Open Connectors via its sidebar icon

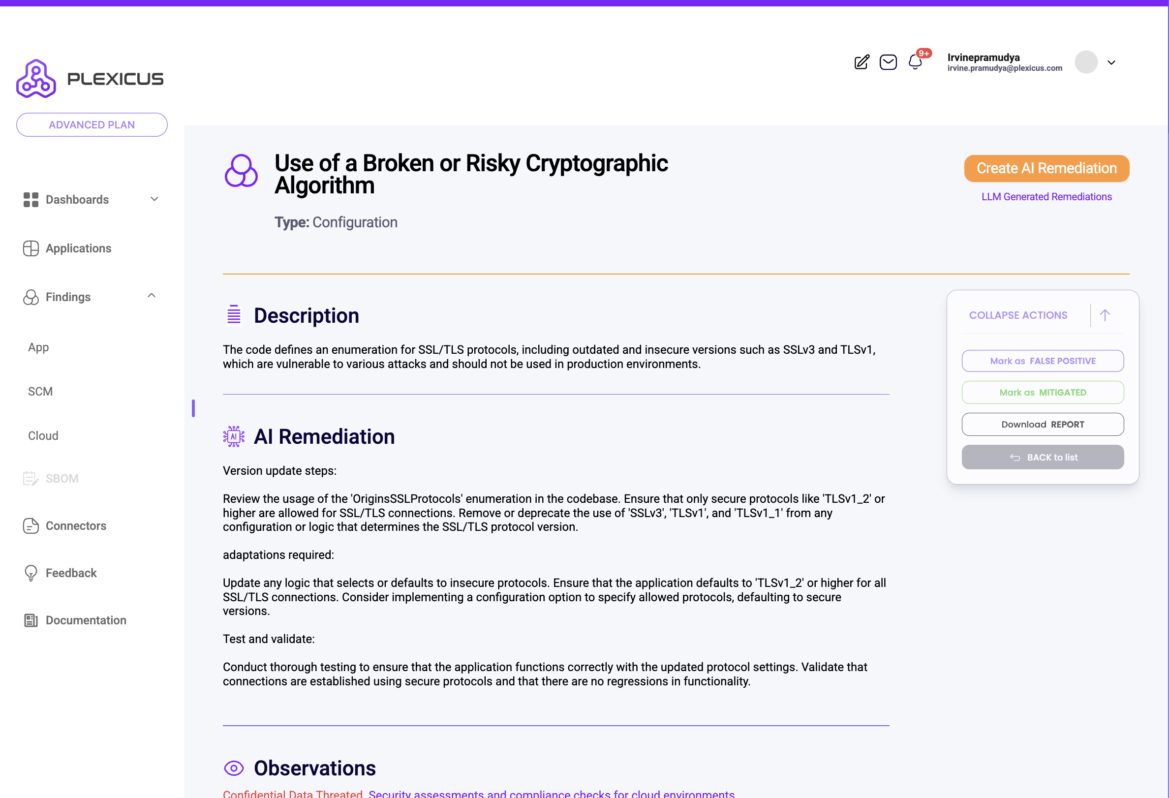coord(31,525)
